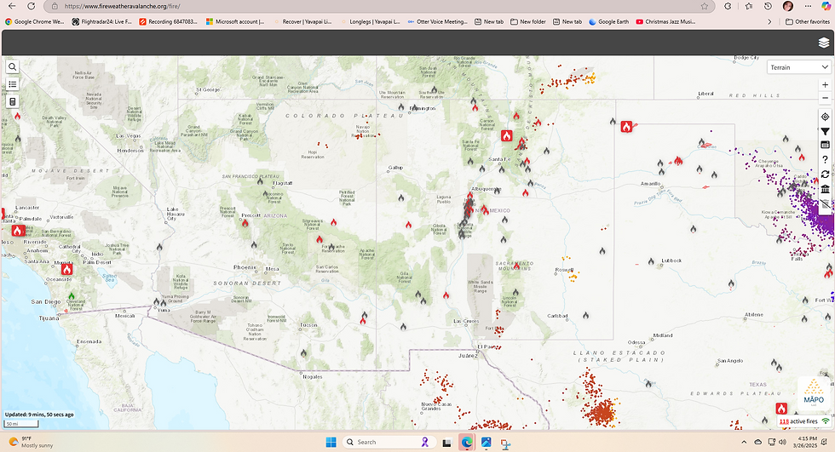Screen dimensions: 835x452
Task: Select the large red fire marker near Santa Fe
Action: tap(506, 135)
